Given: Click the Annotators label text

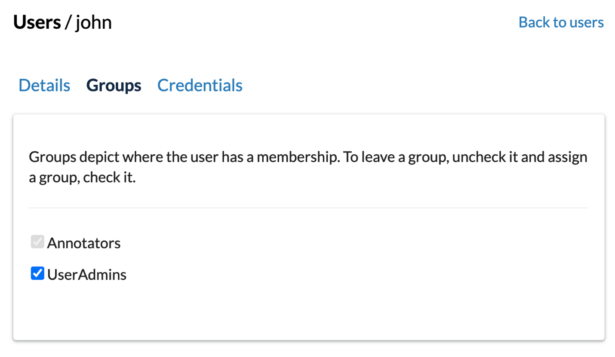Looking at the screenshot, I should pyautogui.click(x=84, y=243).
